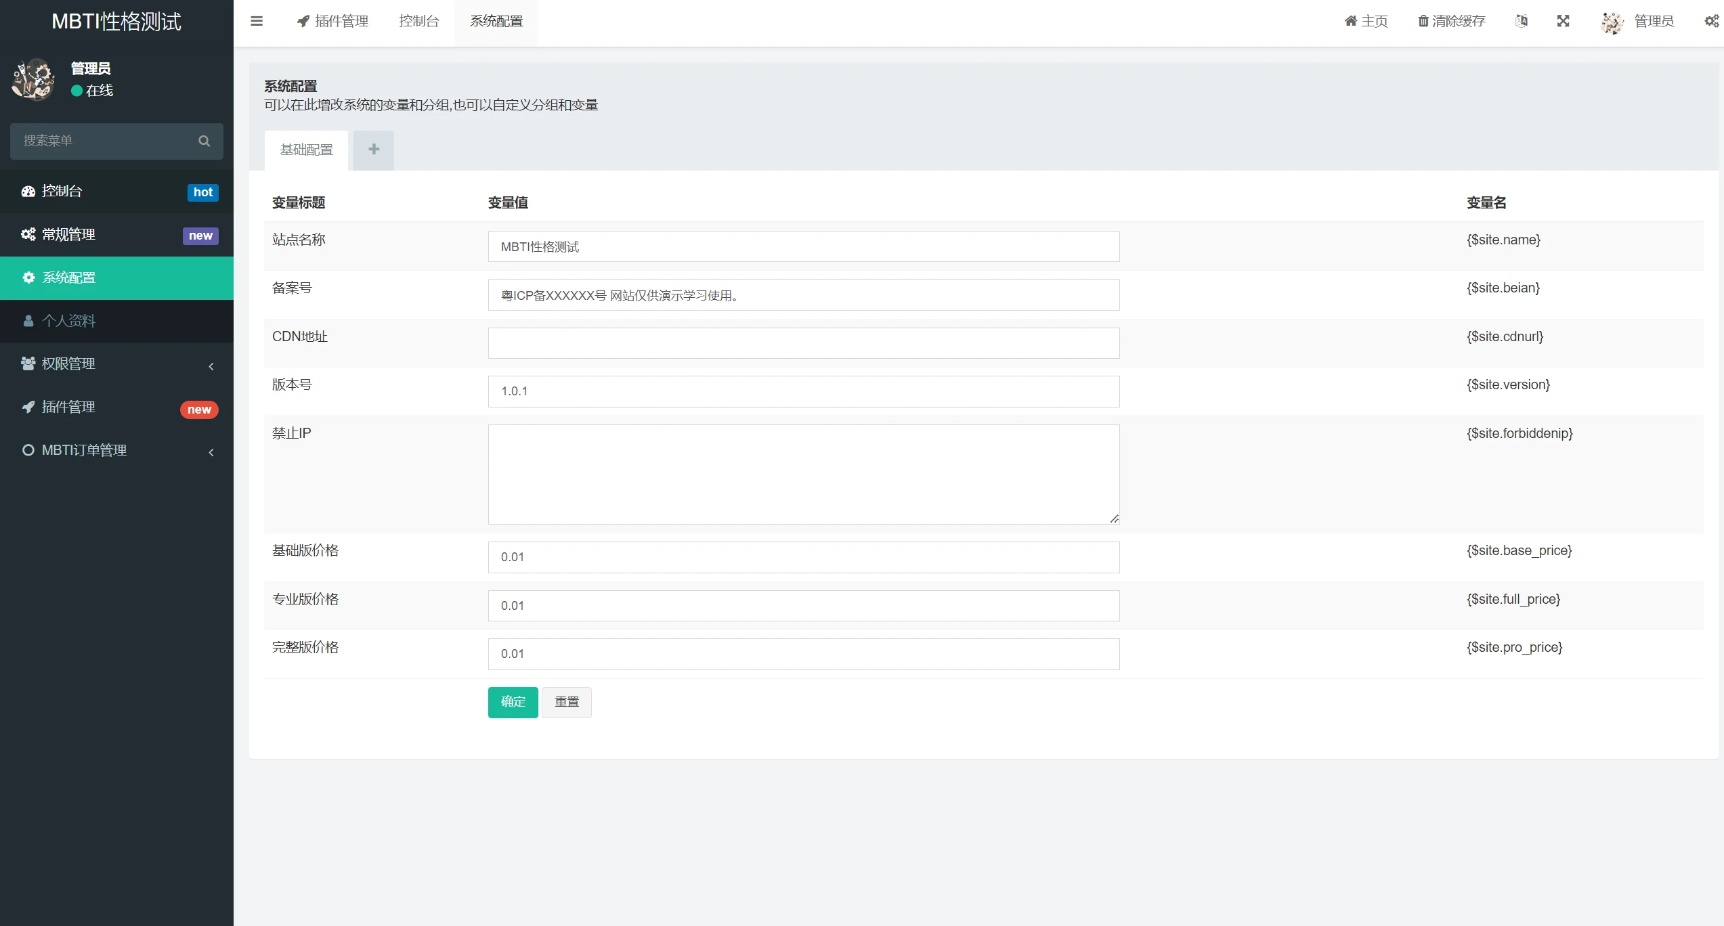Open settings cogs icon at top right
Screen dimensions: 1724x926
pos(1711,21)
